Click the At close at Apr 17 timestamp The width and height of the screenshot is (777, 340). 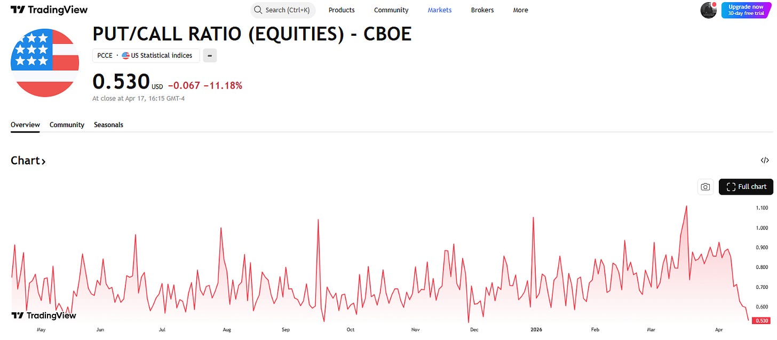coord(138,98)
